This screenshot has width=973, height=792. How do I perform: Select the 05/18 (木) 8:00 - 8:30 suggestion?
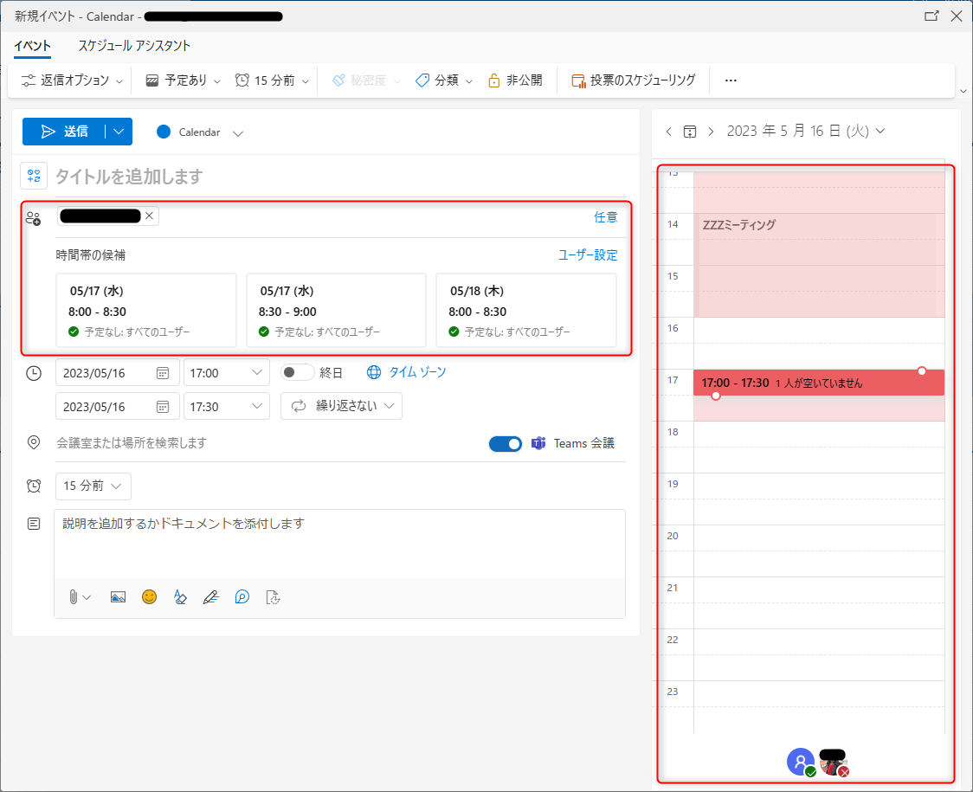point(526,311)
